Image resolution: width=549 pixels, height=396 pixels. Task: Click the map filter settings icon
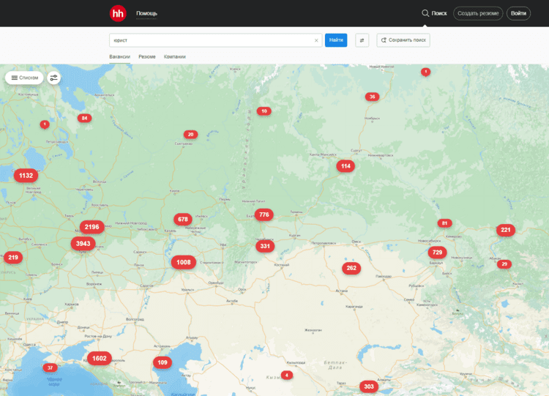(x=54, y=78)
